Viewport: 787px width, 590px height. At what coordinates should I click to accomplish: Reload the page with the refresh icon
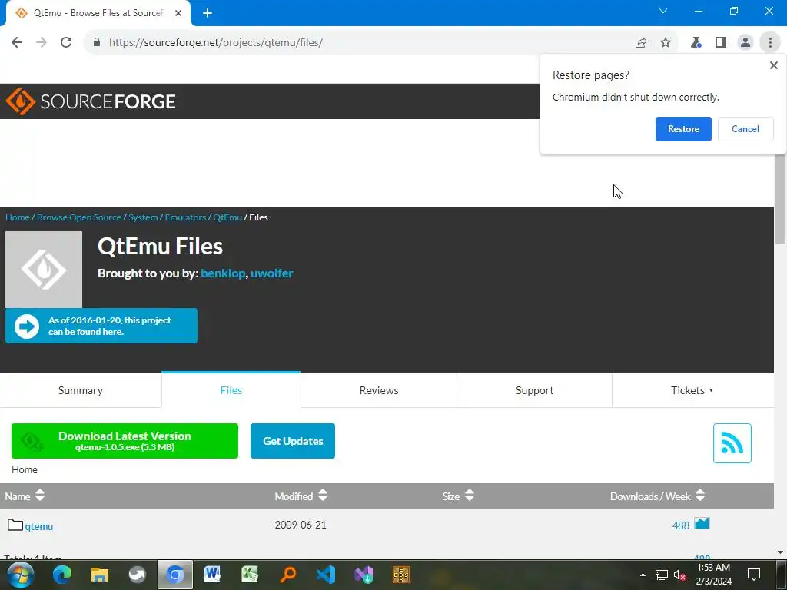66,43
